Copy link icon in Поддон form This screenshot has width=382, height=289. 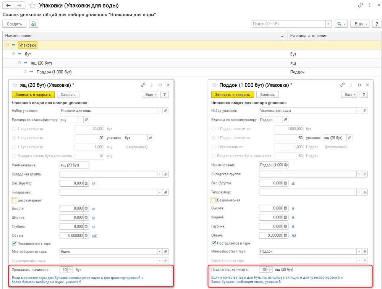point(343,85)
